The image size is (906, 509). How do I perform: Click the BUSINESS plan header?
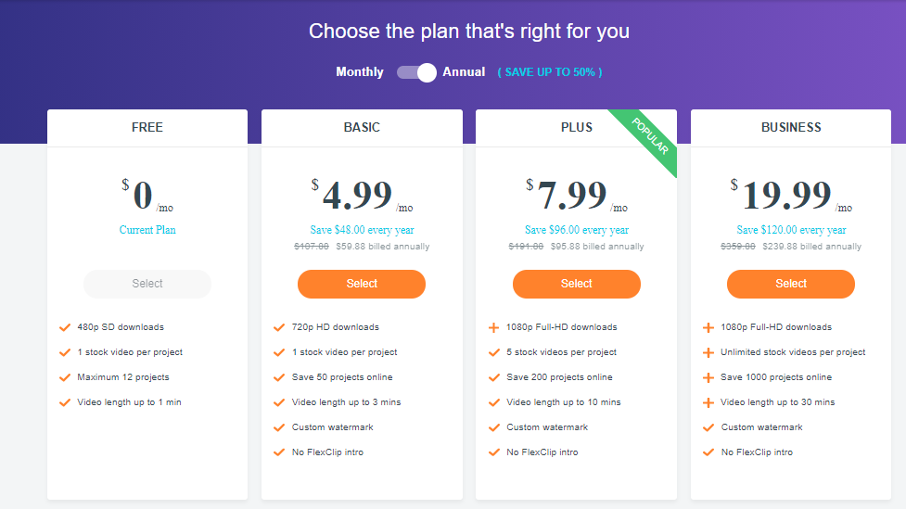[x=791, y=127]
